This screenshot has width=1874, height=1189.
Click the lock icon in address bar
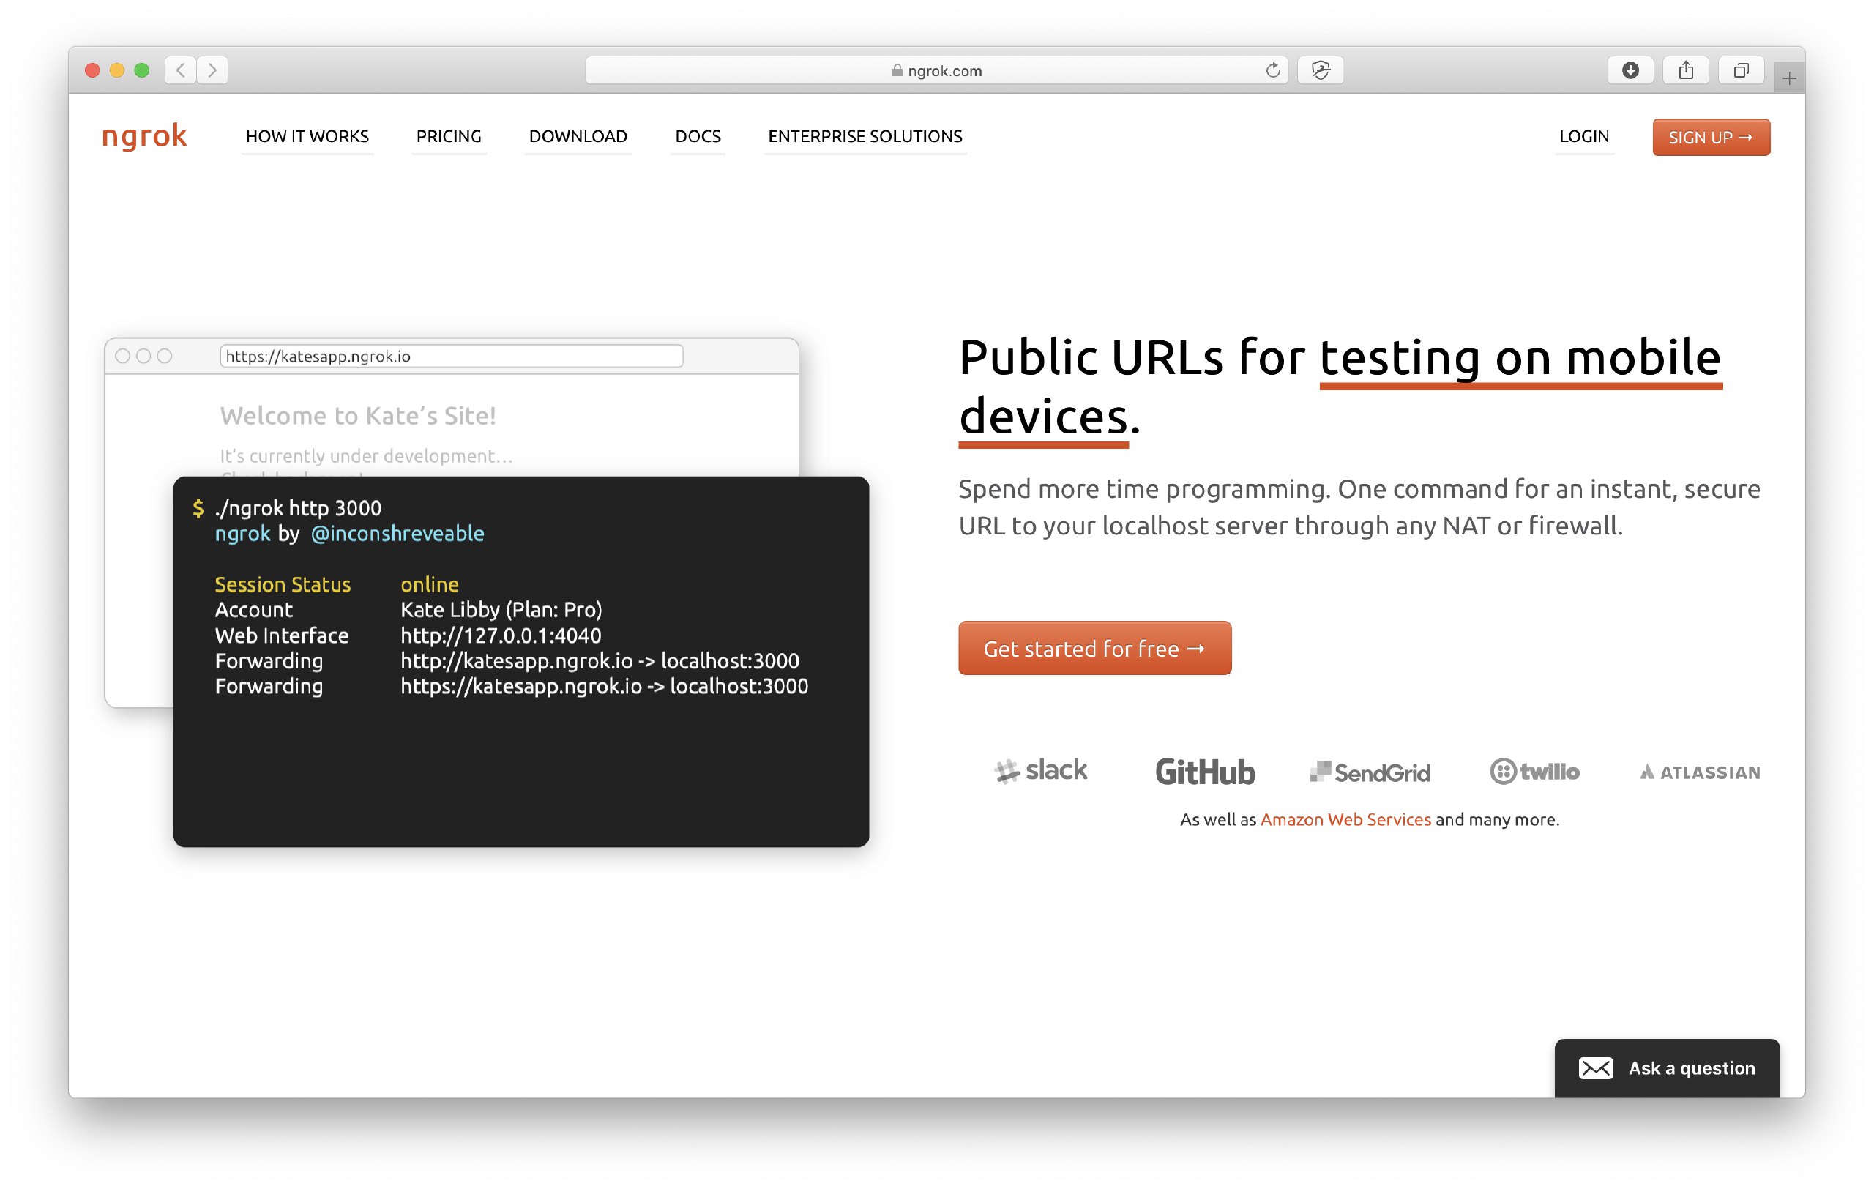point(897,71)
